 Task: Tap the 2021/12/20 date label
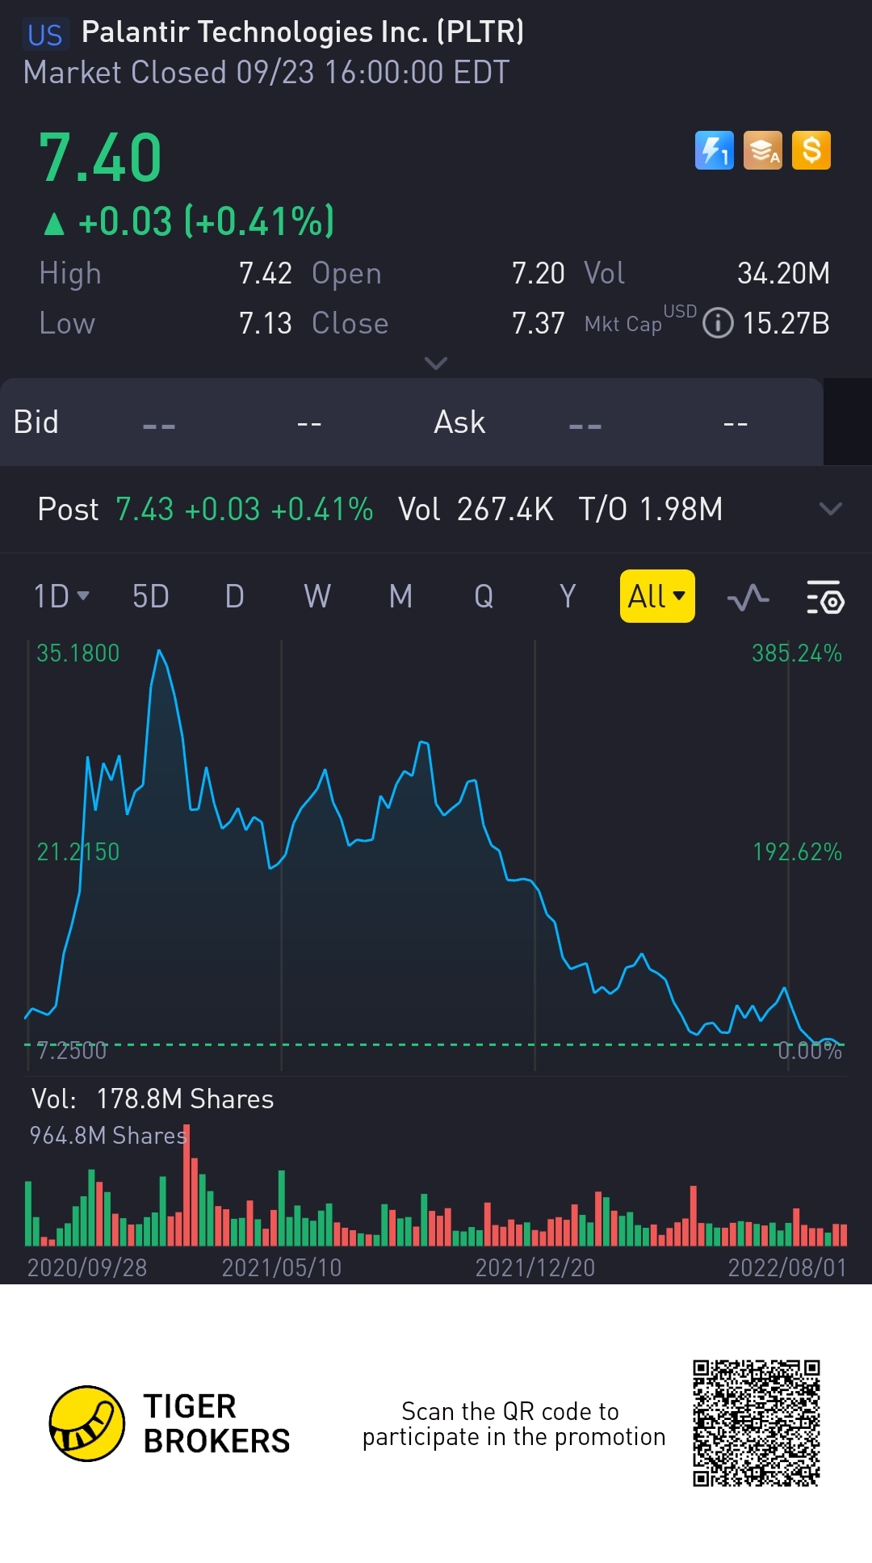click(535, 1267)
